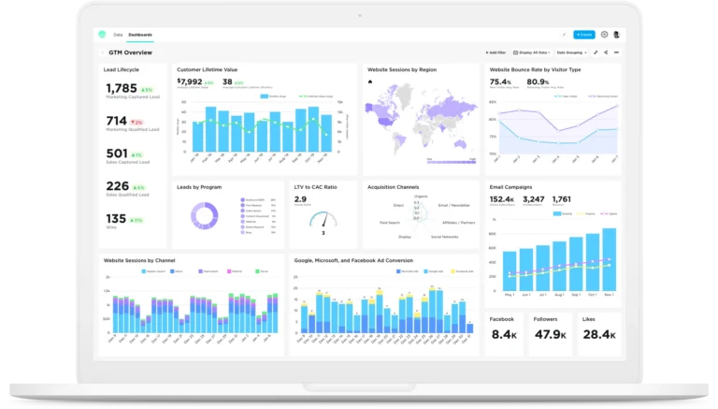Screen dimensions: 718x409
Task: Click the Facebook 8.4K card
Action: point(504,334)
